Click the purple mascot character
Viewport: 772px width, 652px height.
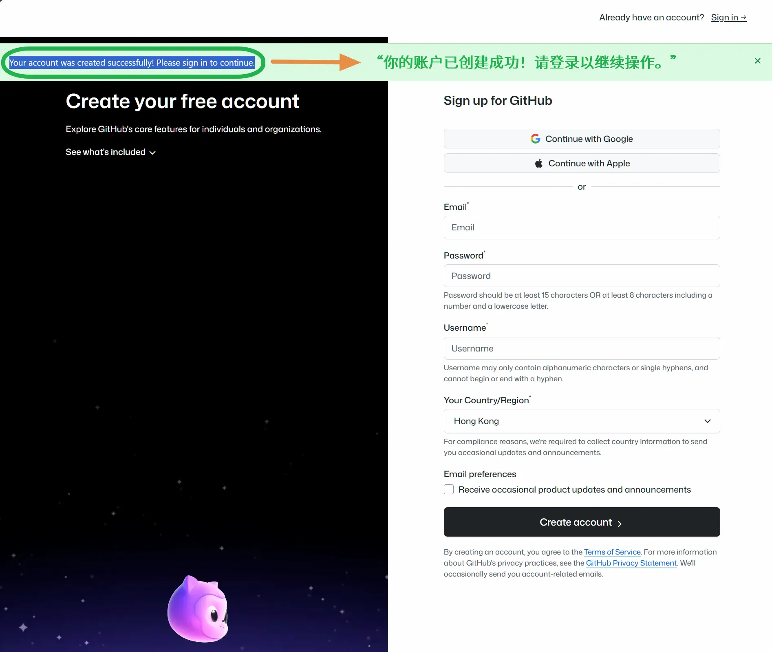(x=199, y=610)
